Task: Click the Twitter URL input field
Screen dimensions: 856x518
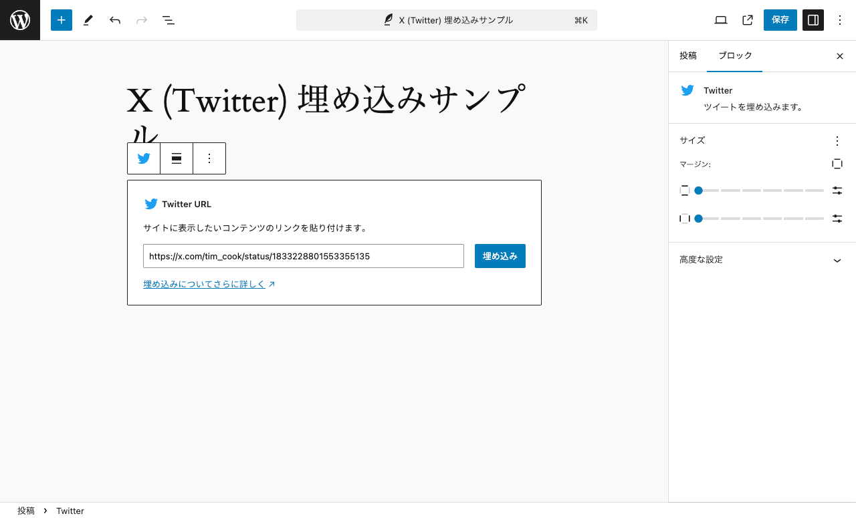Action: pos(304,256)
